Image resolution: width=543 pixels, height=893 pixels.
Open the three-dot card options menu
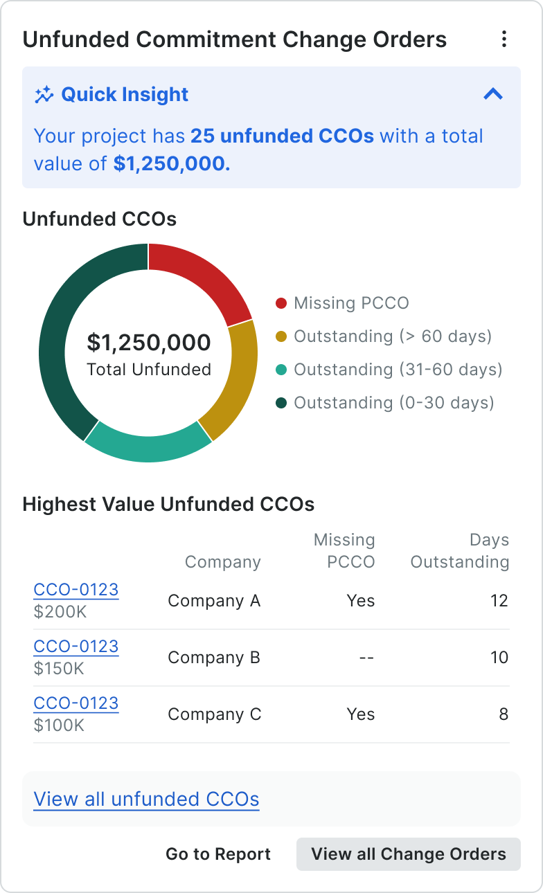pyautogui.click(x=504, y=39)
